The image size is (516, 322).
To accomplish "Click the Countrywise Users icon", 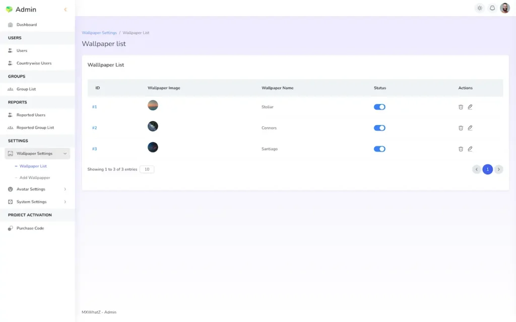I will click(x=10, y=63).
